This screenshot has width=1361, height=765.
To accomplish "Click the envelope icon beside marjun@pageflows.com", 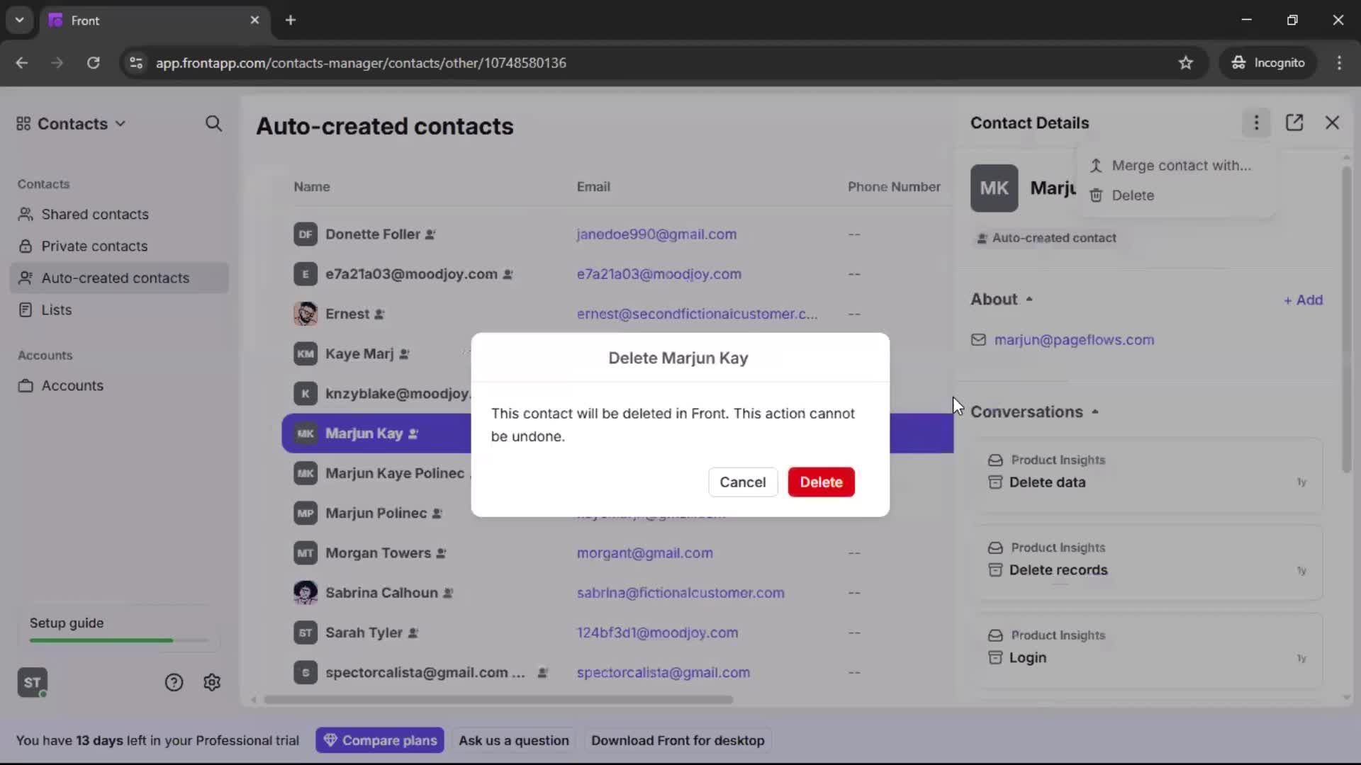I will [x=979, y=340].
